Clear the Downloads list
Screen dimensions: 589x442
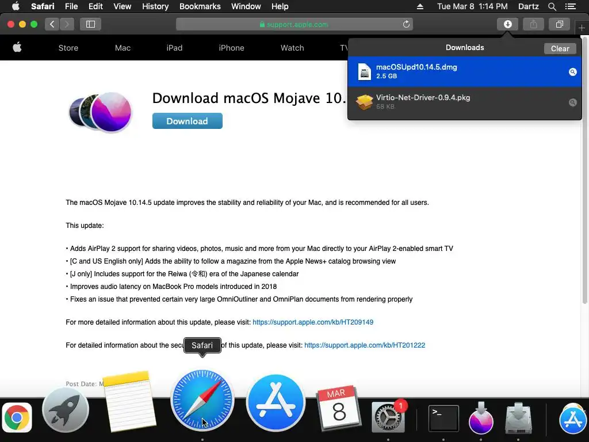point(560,48)
